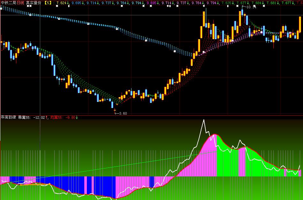Select the 乖离韵律 indicator title
The image size is (303, 200).
pyautogui.click(x=8, y=118)
